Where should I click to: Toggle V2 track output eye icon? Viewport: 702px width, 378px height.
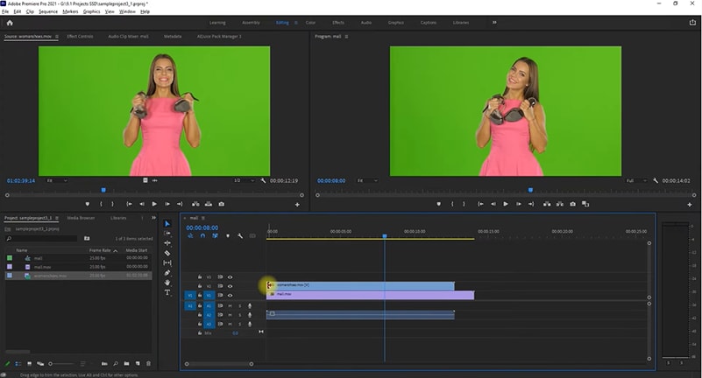(230, 286)
